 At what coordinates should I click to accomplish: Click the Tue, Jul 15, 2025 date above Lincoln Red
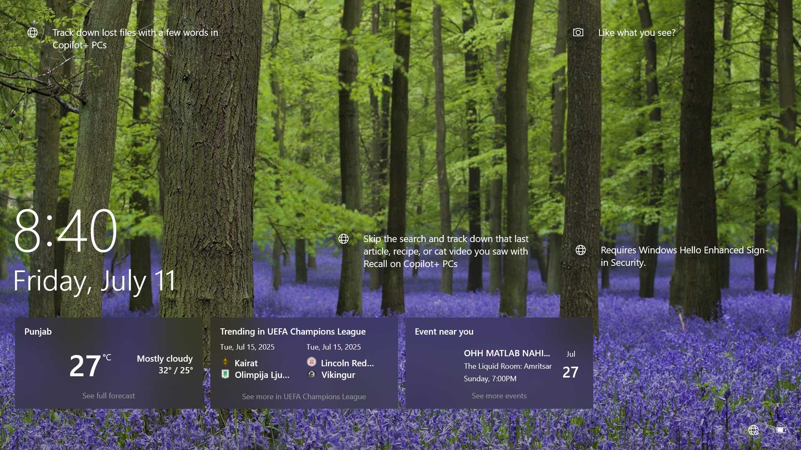[x=334, y=347]
